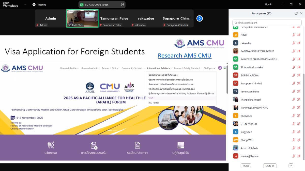Screen dimensions: 305x171
Task: Click the ระเบียบ/ประกาศ document icon
Action: coord(137,145)
